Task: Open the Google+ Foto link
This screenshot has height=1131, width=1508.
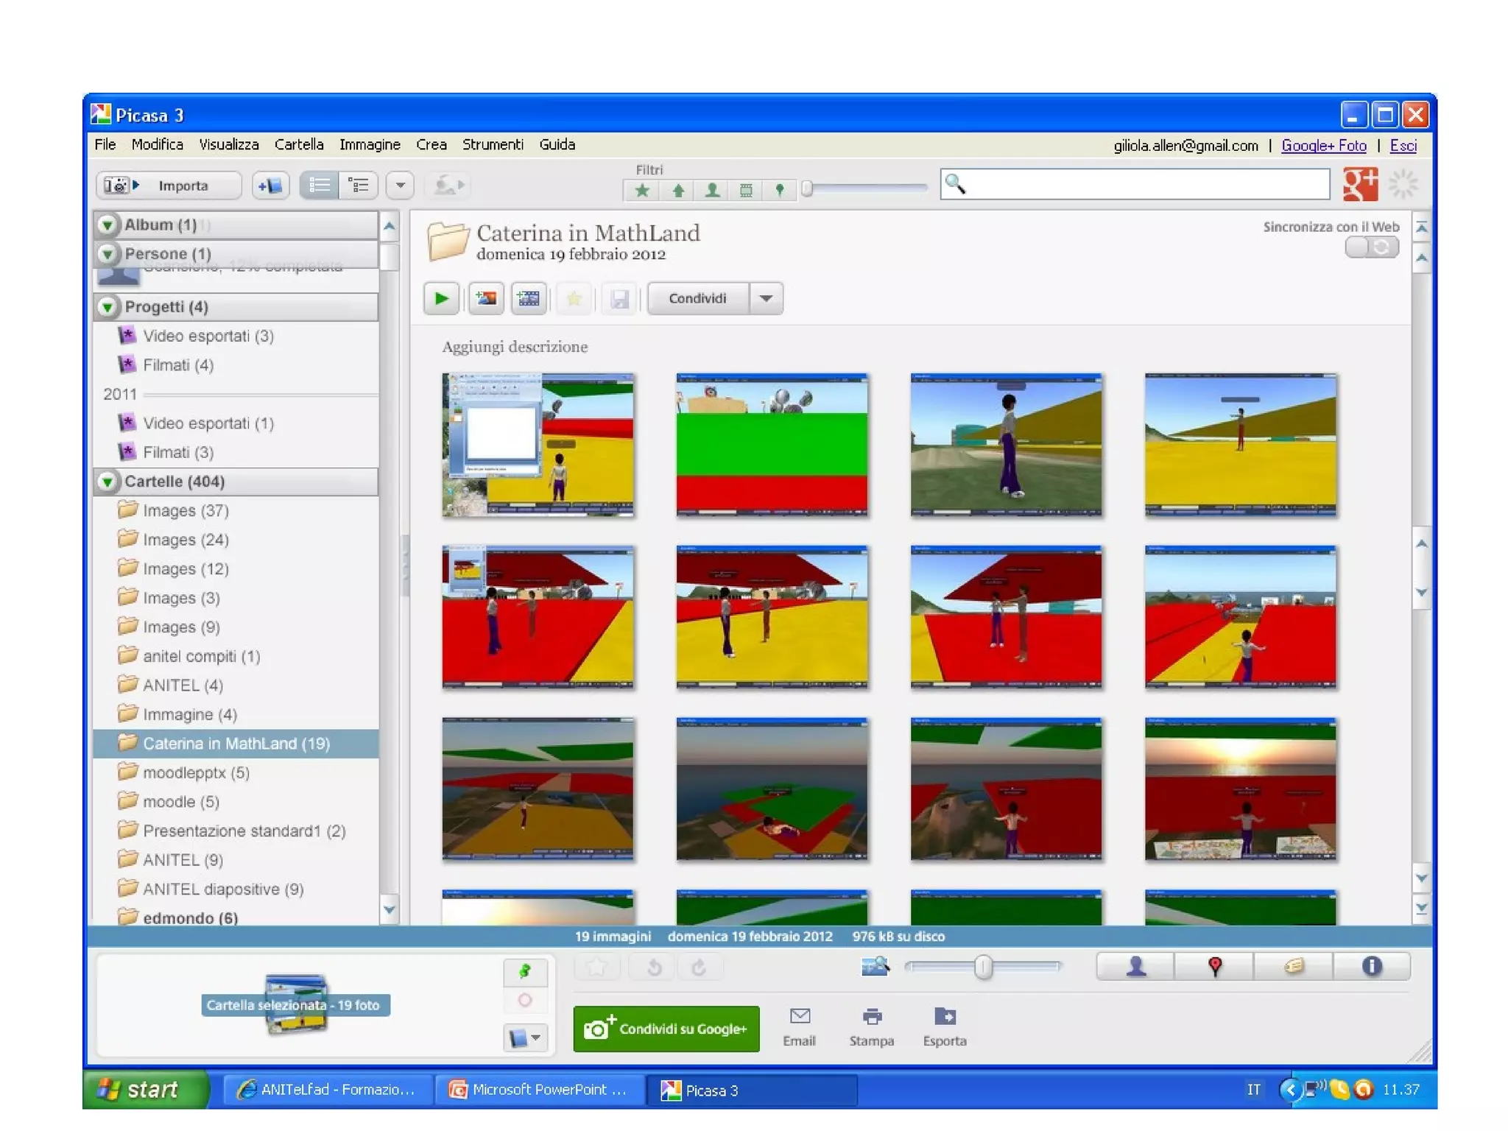Action: [1323, 146]
